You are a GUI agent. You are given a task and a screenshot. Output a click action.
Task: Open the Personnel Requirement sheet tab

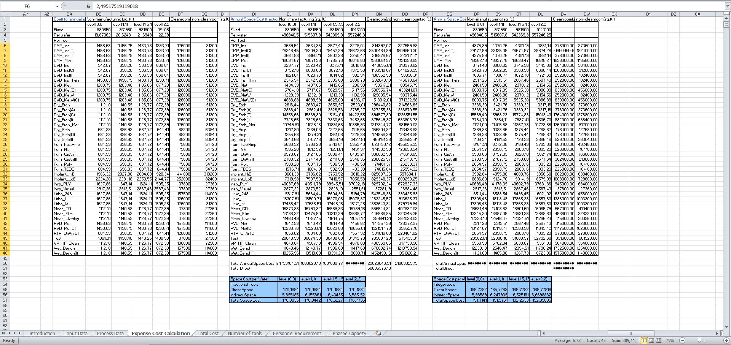297,333
